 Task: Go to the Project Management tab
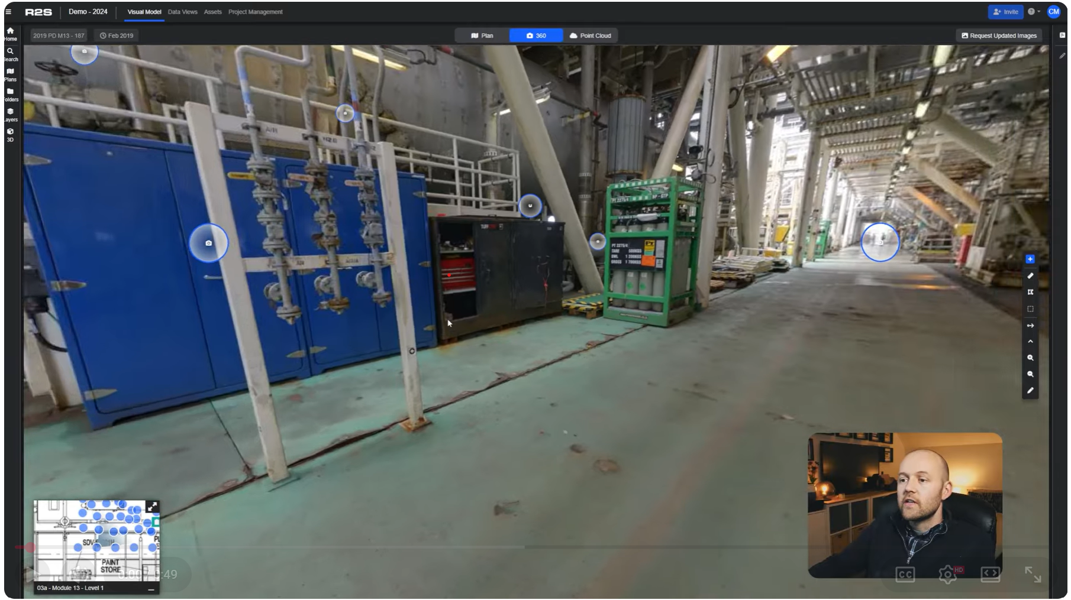(x=255, y=12)
